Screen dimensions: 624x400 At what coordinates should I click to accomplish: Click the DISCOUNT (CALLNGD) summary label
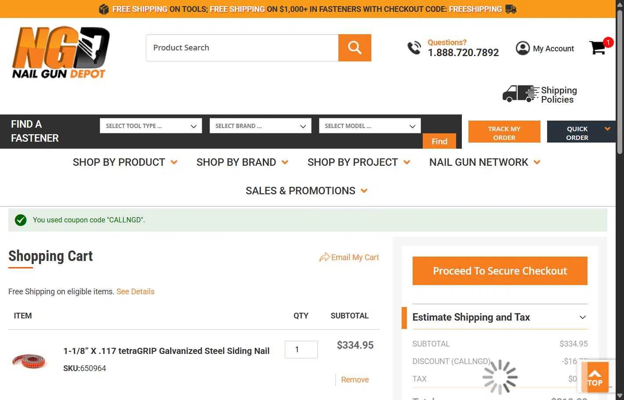point(451,361)
